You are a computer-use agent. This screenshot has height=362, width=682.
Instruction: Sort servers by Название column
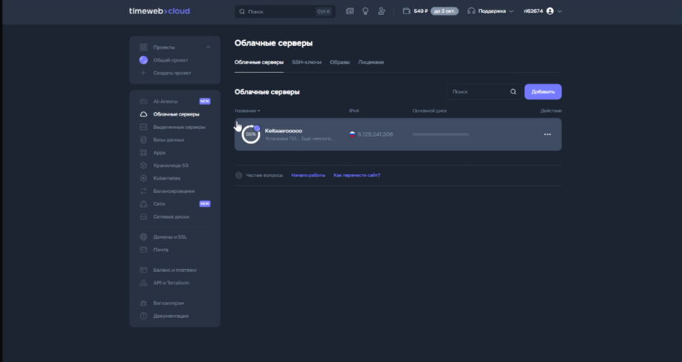coord(247,111)
